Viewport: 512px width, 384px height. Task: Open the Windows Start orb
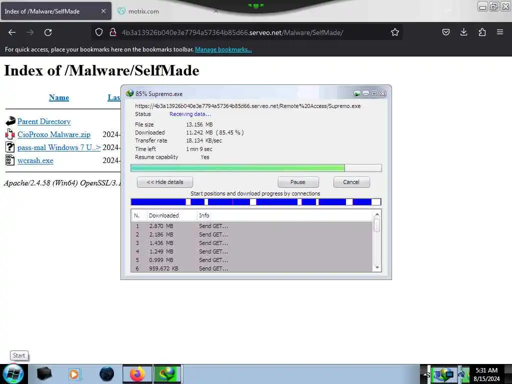tap(13, 374)
